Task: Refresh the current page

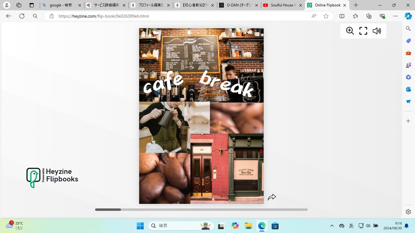Action: [x=22, y=16]
